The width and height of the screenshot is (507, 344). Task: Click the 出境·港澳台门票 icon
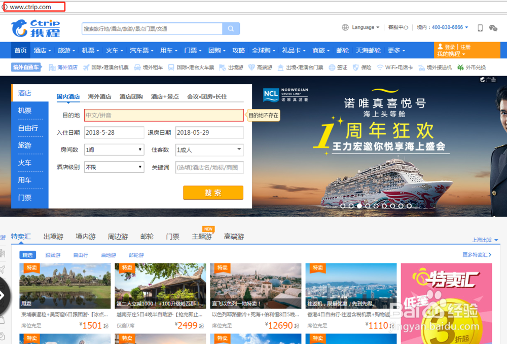[x=280, y=67]
